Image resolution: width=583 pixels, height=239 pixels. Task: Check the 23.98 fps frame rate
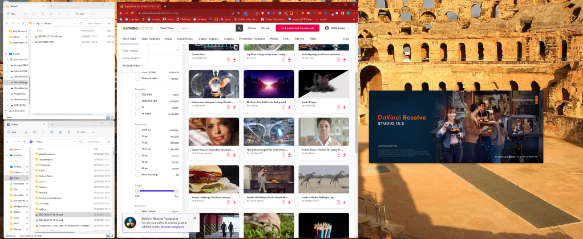pos(137,130)
